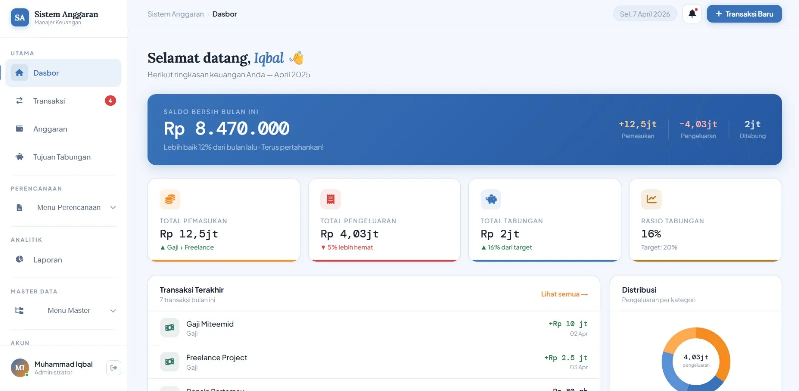Click the +12,5jt Pemasukan stat
The width and height of the screenshot is (799, 391).
pos(638,129)
